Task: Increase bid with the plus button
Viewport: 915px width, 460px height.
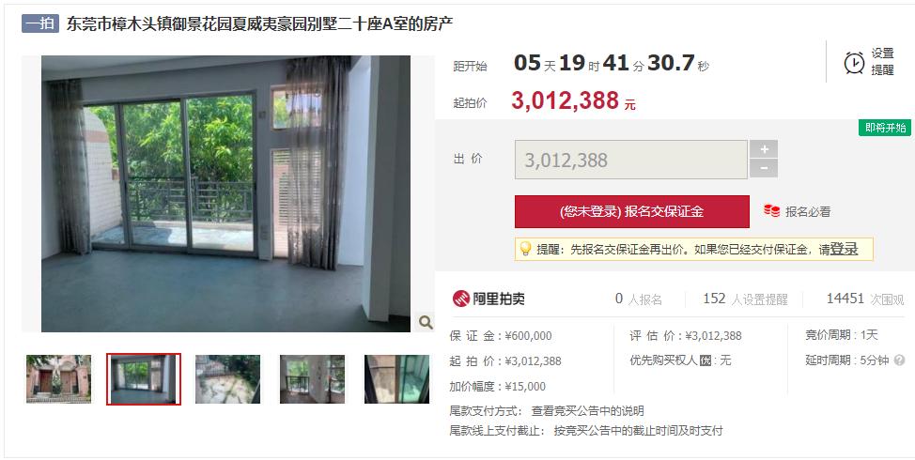Action: click(x=763, y=149)
